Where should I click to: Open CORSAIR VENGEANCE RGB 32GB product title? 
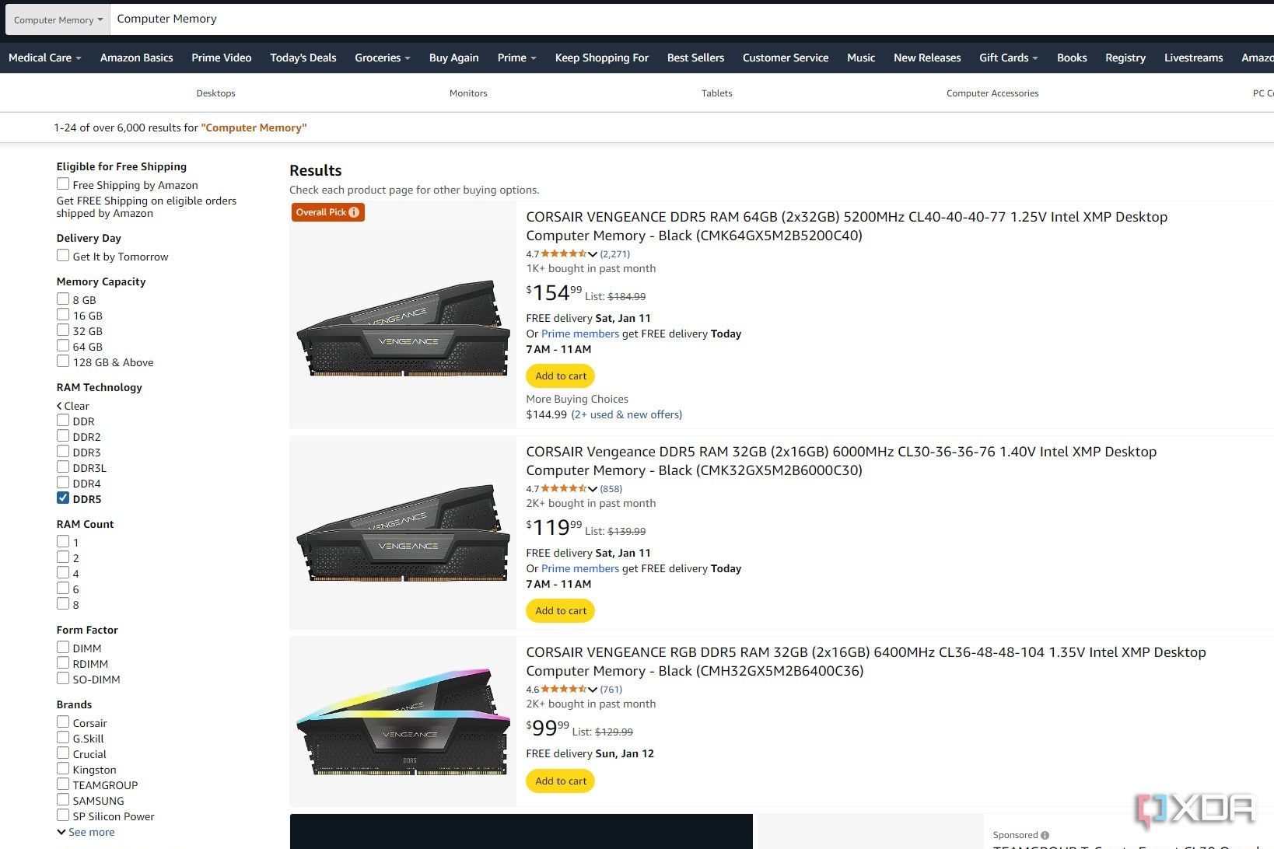[866, 662]
